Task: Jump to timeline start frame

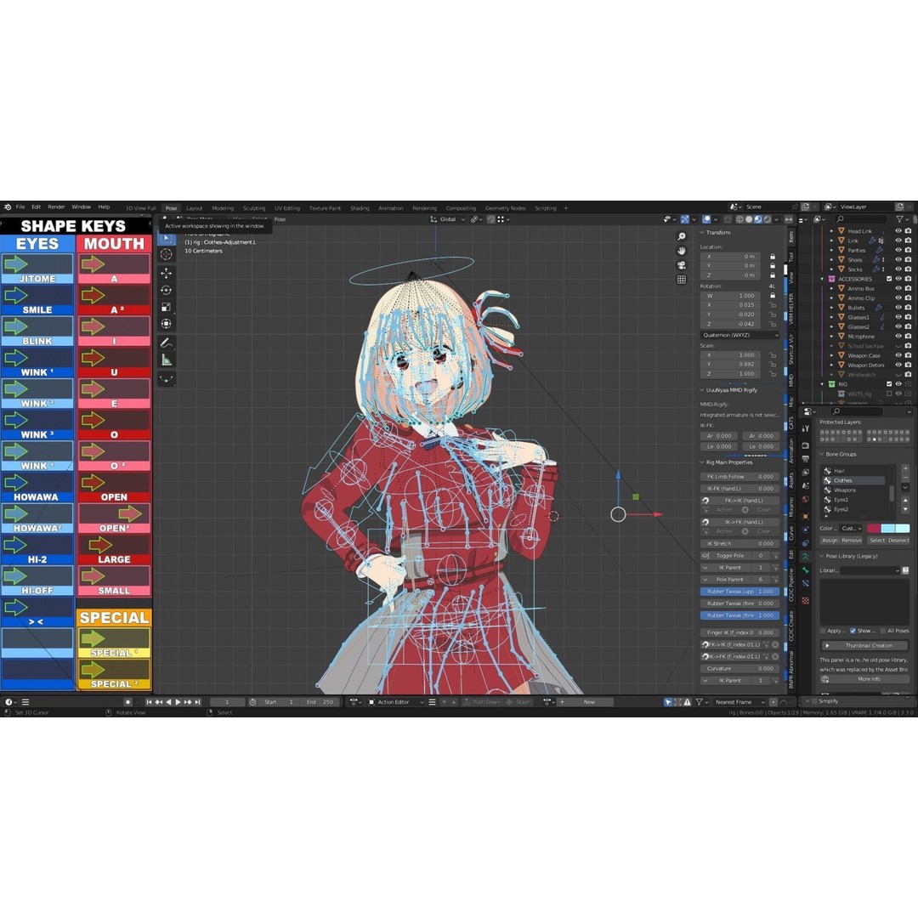Action: pos(150,702)
